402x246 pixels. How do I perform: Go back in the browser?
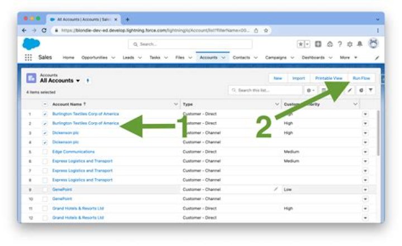(x=24, y=31)
